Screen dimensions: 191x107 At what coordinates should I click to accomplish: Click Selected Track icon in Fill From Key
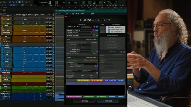109,32
